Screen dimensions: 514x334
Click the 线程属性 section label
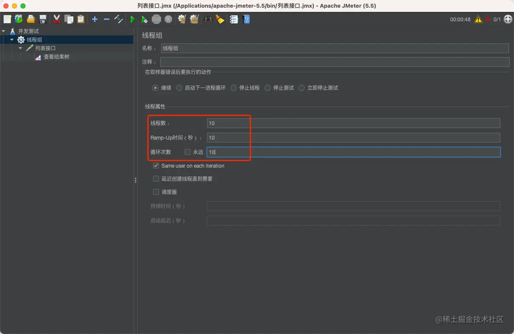tap(155, 106)
